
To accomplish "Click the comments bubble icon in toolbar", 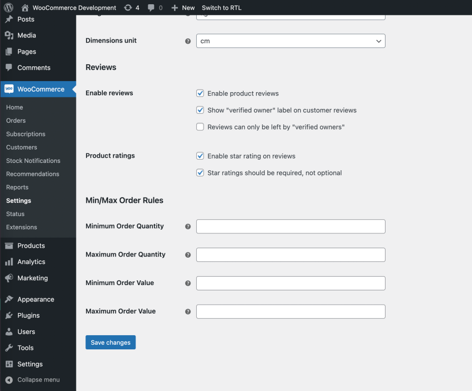I will [x=151, y=8].
